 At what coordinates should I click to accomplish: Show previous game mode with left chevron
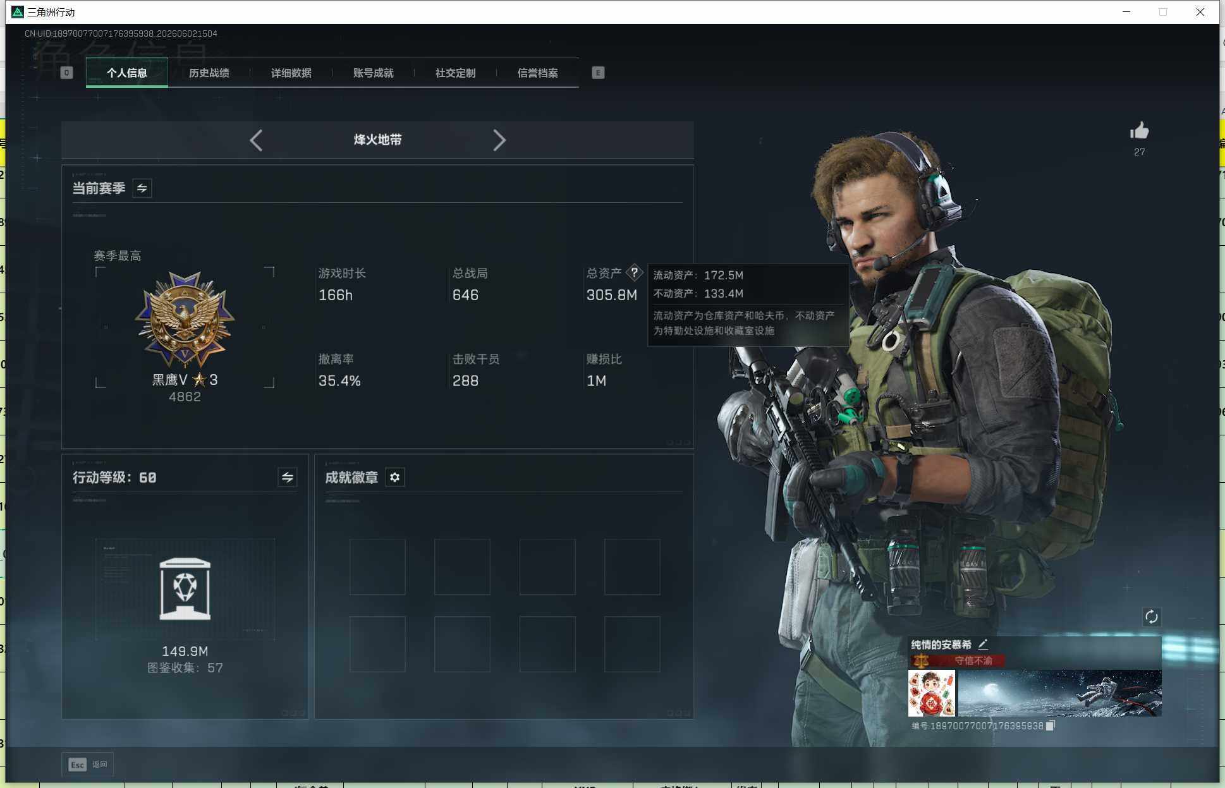tap(256, 140)
